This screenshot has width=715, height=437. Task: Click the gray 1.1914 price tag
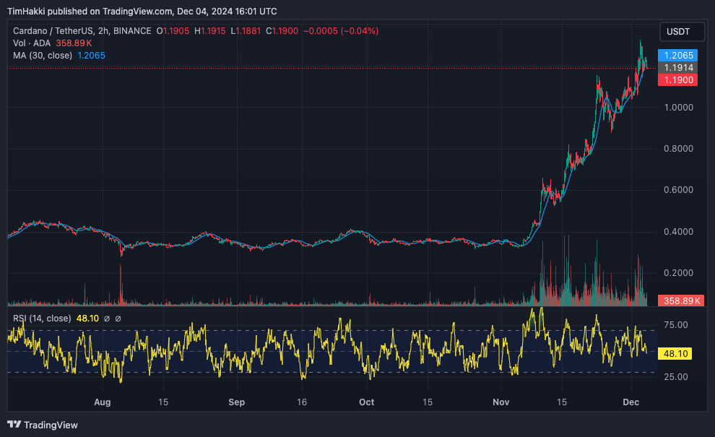click(x=678, y=67)
